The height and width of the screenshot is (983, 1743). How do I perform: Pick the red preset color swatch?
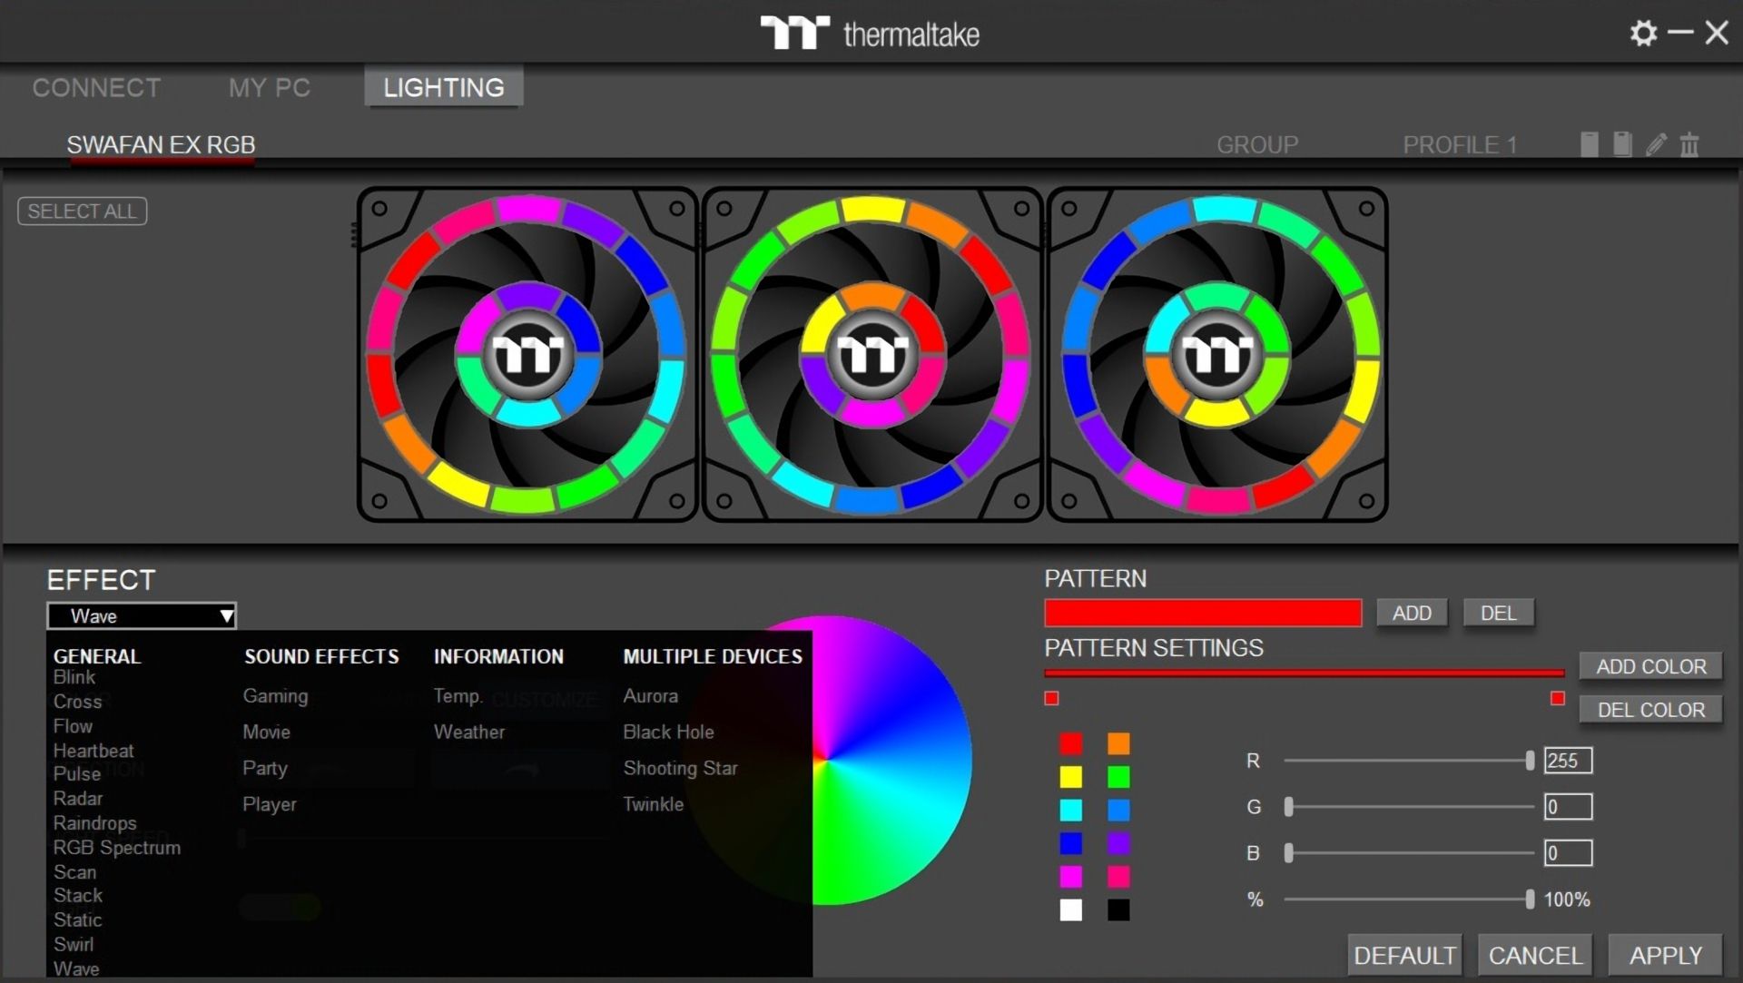click(1070, 744)
